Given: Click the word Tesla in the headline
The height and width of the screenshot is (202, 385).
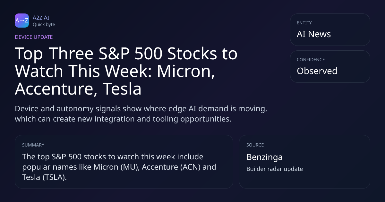Looking at the screenshot, I should (x=122, y=89).
